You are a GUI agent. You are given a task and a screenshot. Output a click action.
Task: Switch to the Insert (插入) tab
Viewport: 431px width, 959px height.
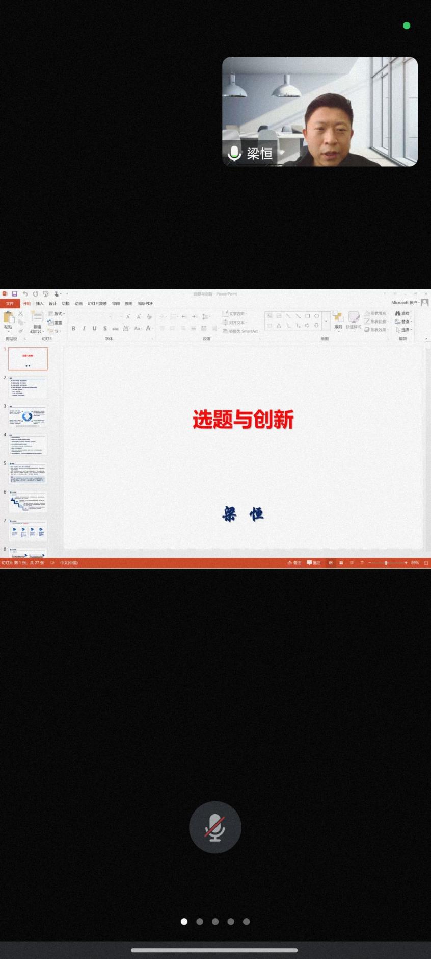coord(40,303)
